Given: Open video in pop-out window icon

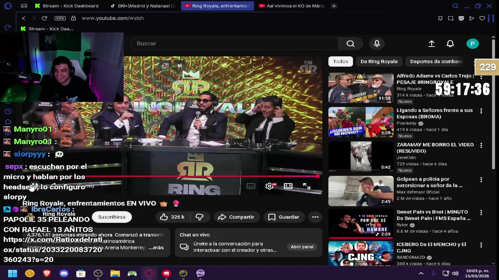Looking at the screenshot, I should point(165,66).
